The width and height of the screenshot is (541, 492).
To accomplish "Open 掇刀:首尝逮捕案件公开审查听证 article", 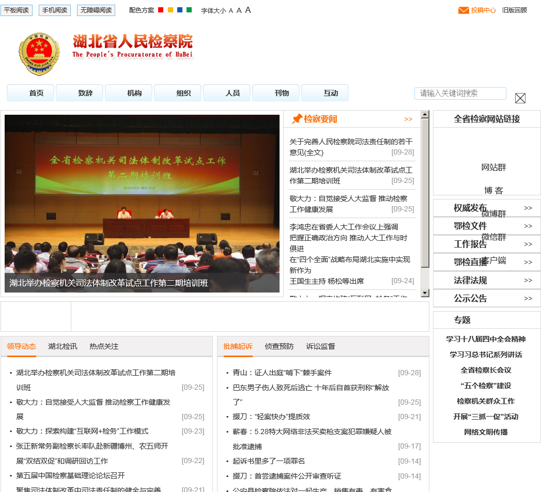I will point(287,476).
